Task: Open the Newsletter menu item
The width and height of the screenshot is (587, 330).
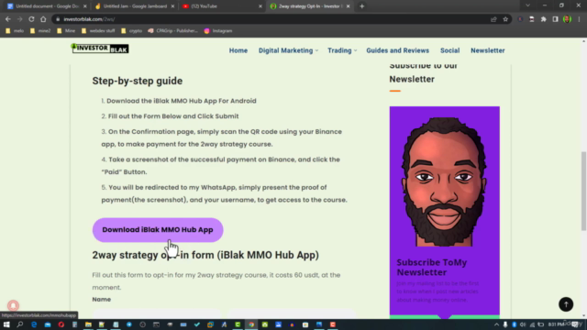Action: [487, 50]
